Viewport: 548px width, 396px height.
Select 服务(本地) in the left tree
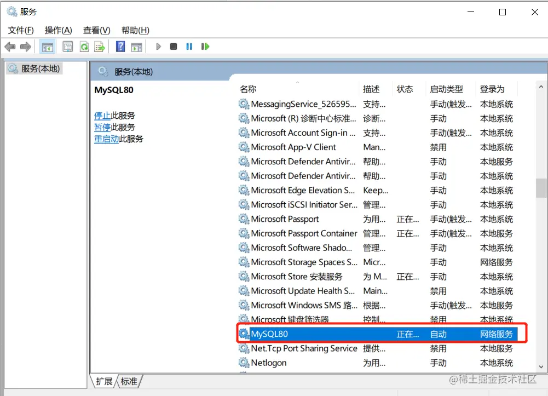coord(34,68)
